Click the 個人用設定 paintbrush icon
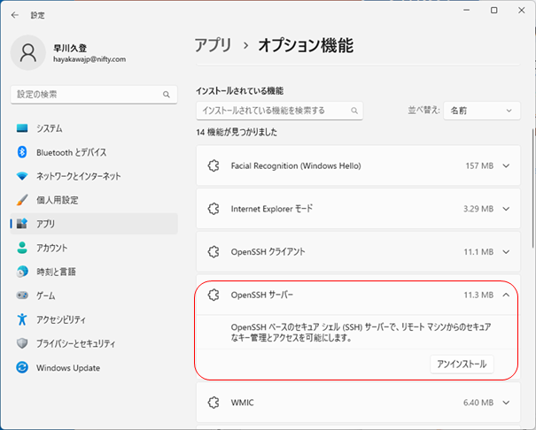This screenshot has height=430, width=536. (22, 200)
